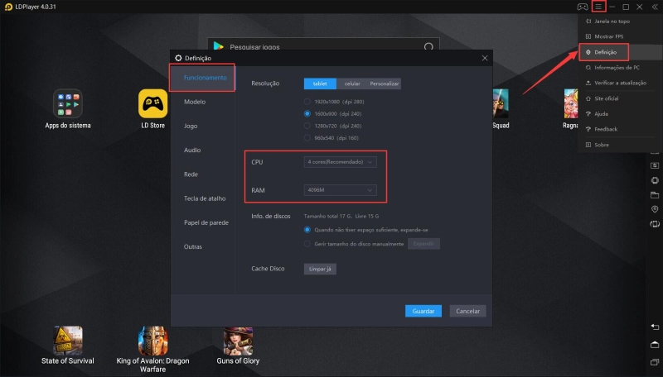The height and width of the screenshot is (377, 663).
Task: Open the Tecla de atalho tab
Action: point(205,198)
